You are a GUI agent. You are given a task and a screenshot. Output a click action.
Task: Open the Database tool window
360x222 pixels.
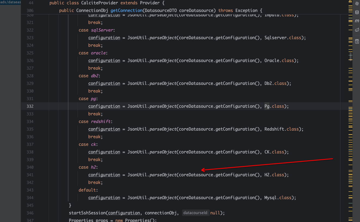tap(357, 12)
